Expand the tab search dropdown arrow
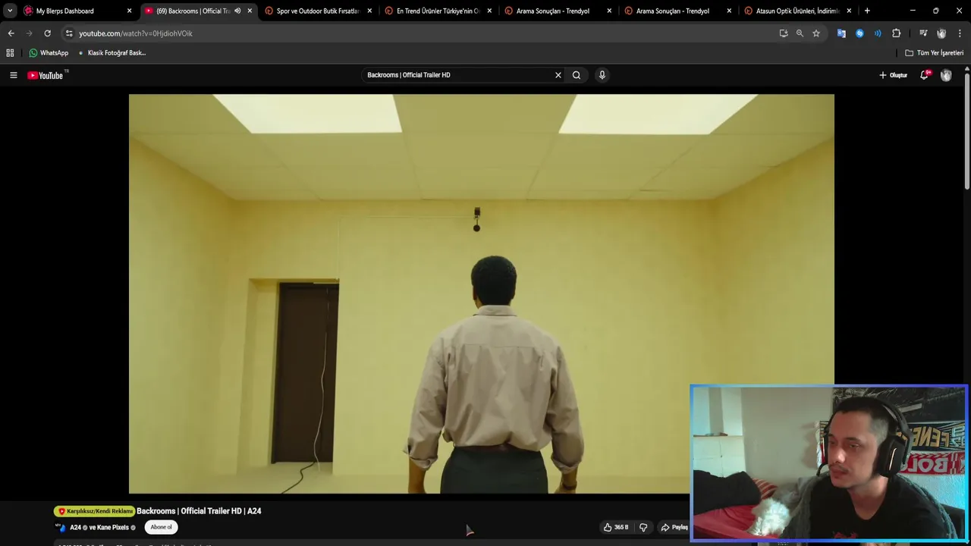This screenshot has height=546, width=971. [10, 11]
